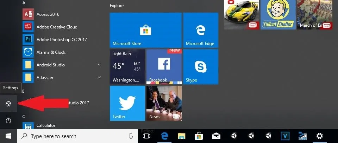Open the Microsoft Edge tile
The image size is (338, 143).
[201, 30]
